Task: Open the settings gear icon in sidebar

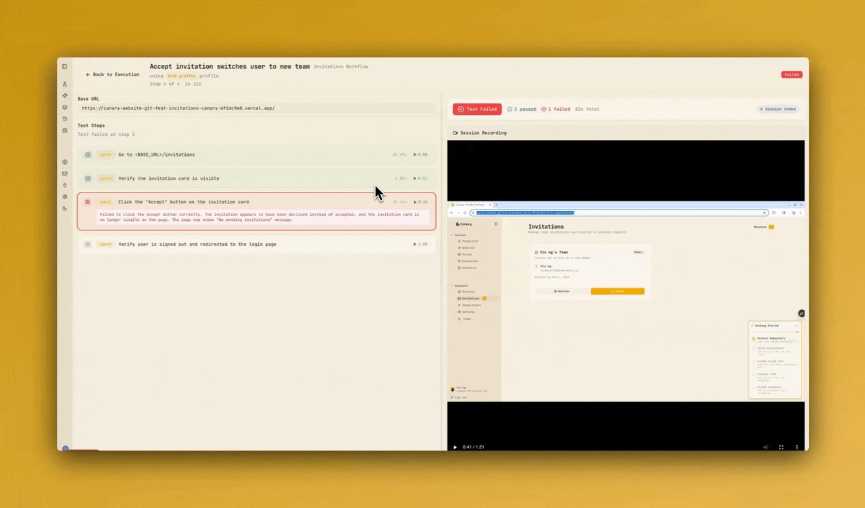Action: click(65, 197)
